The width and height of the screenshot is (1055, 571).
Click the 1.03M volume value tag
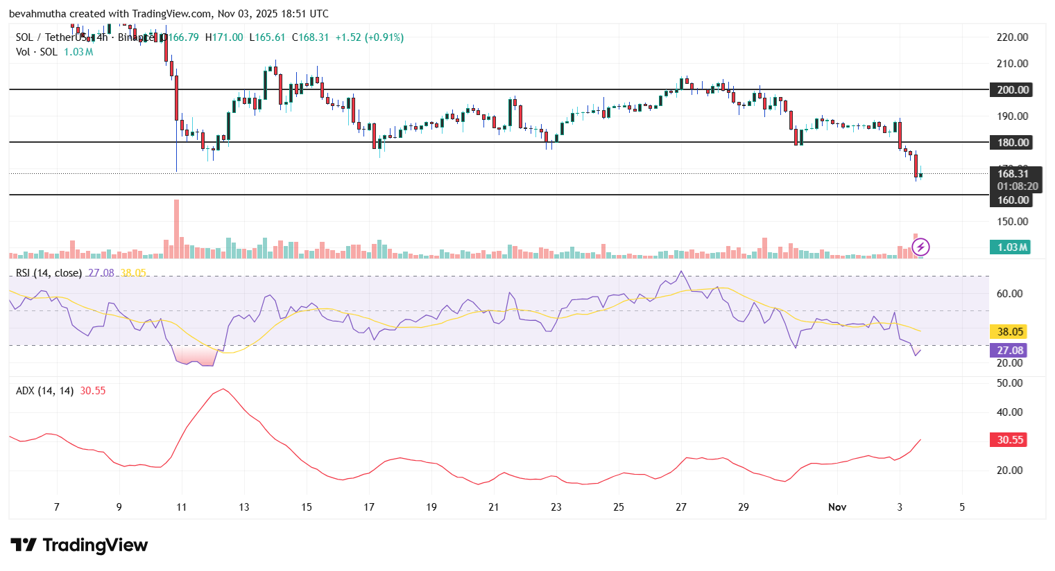coord(1011,247)
